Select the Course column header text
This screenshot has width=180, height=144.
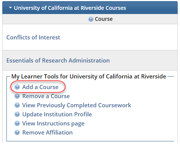coord(104,19)
